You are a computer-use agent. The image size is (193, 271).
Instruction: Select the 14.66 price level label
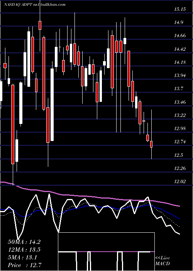click(180, 36)
